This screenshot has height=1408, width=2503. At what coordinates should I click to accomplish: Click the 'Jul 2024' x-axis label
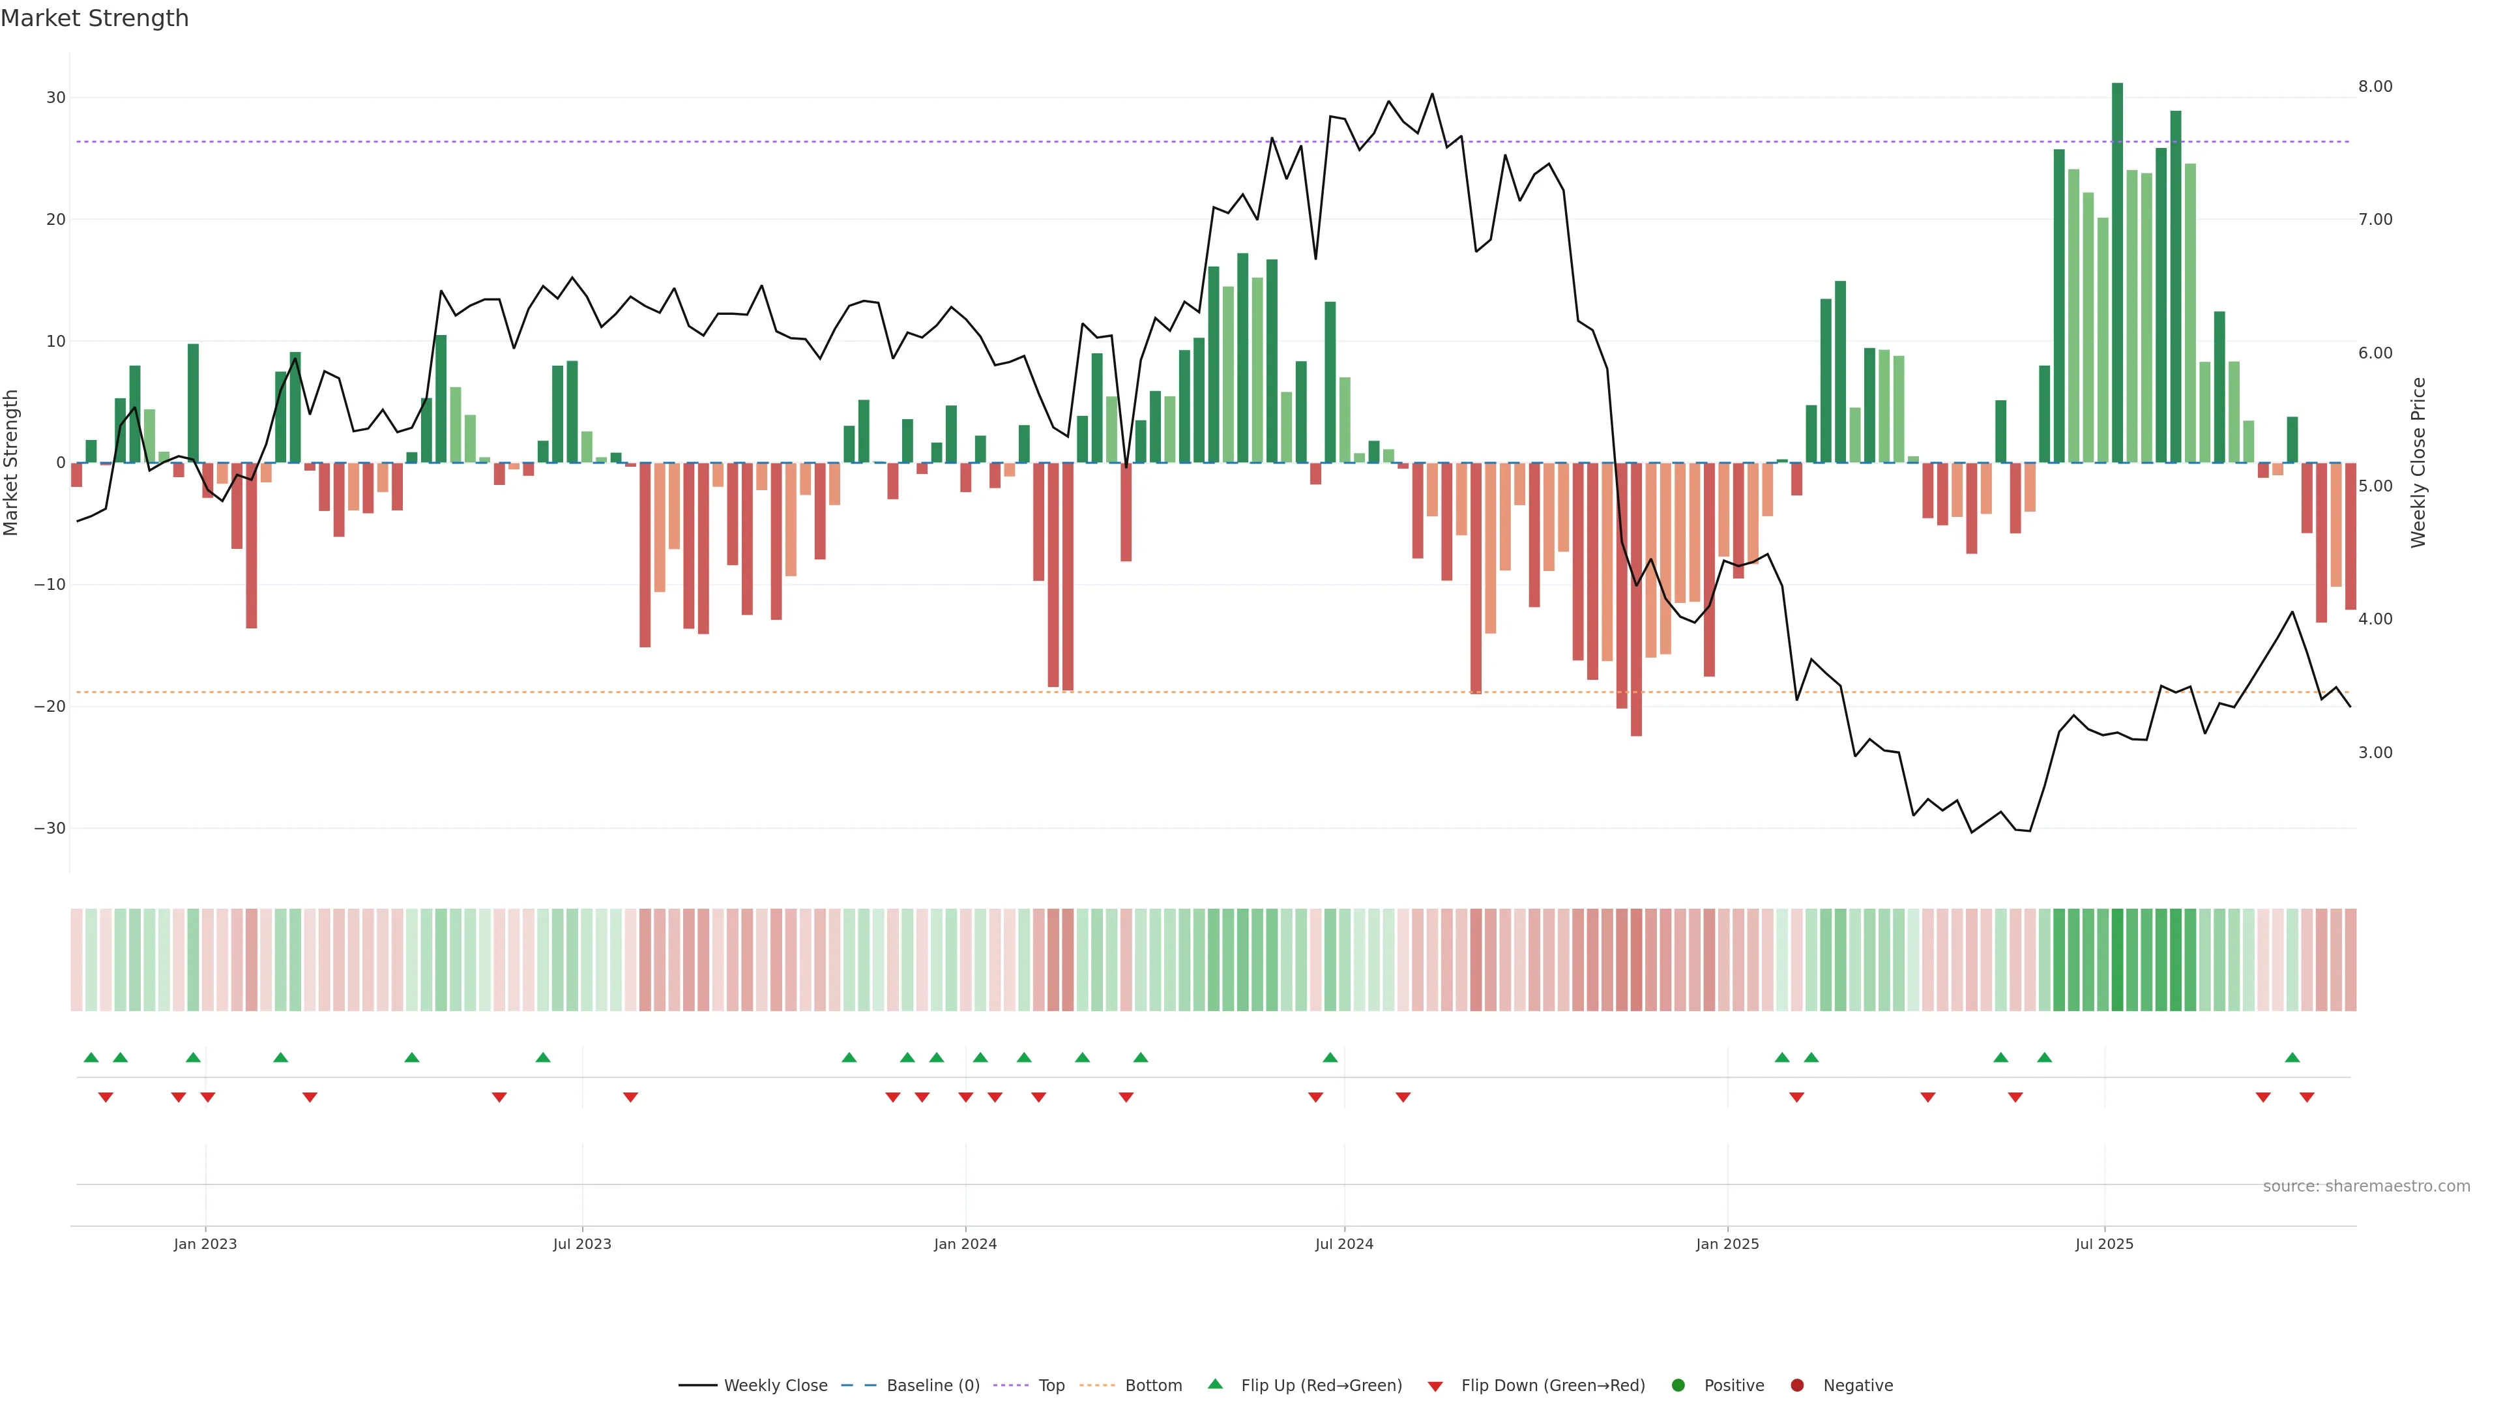(1344, 1244)
